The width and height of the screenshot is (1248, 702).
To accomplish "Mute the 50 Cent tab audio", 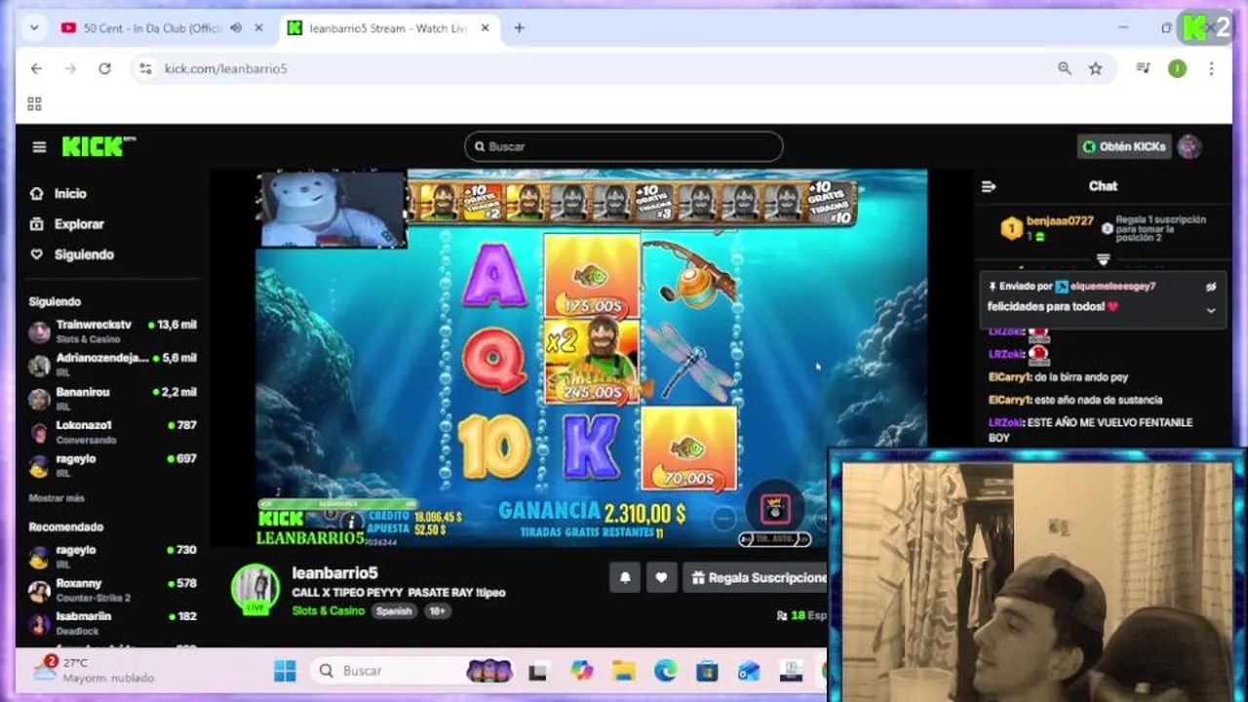I will (x=236, y=28).
